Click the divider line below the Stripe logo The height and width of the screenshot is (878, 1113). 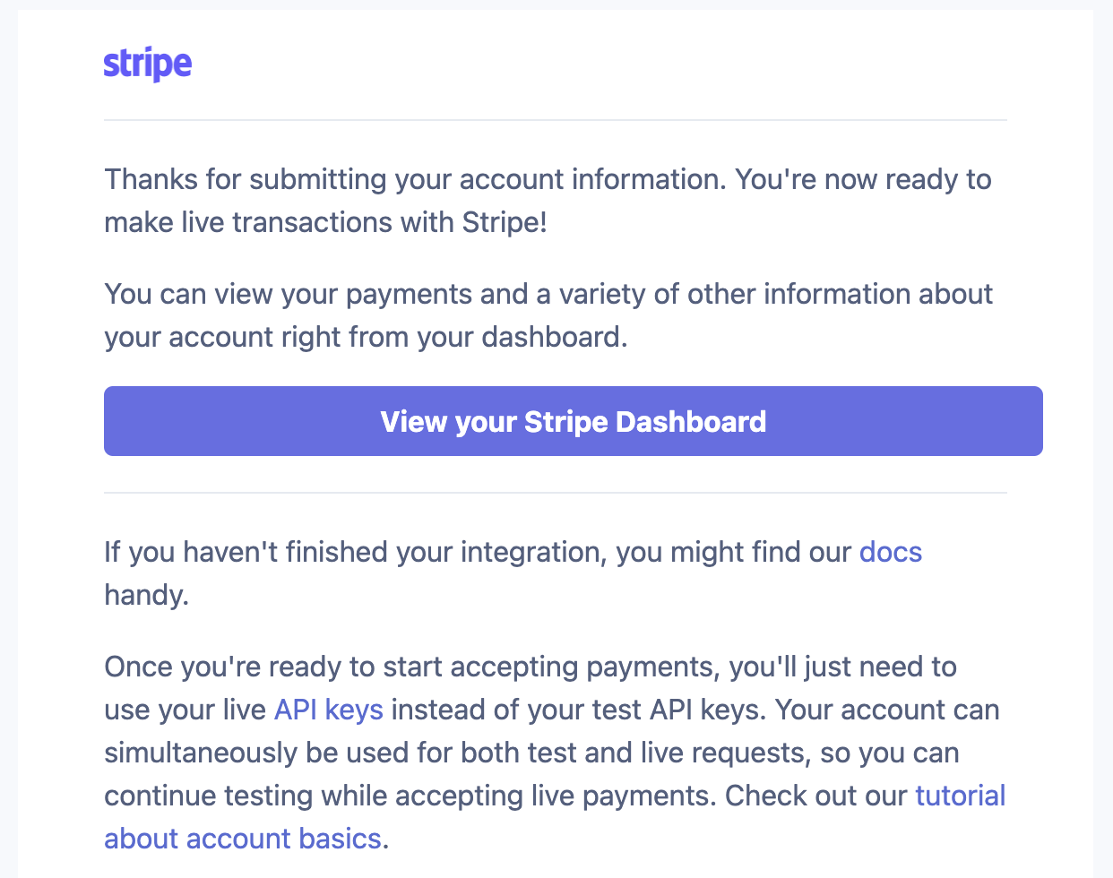coord(556,120)
